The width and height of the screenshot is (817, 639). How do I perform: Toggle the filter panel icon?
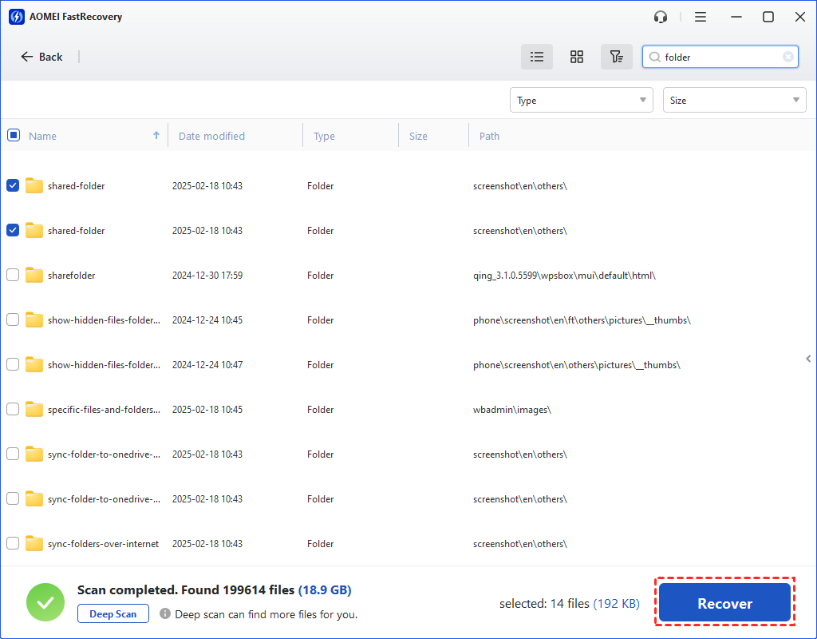point(616,57)
